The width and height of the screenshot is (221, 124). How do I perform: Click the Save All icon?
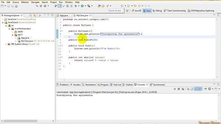[12, 6]
